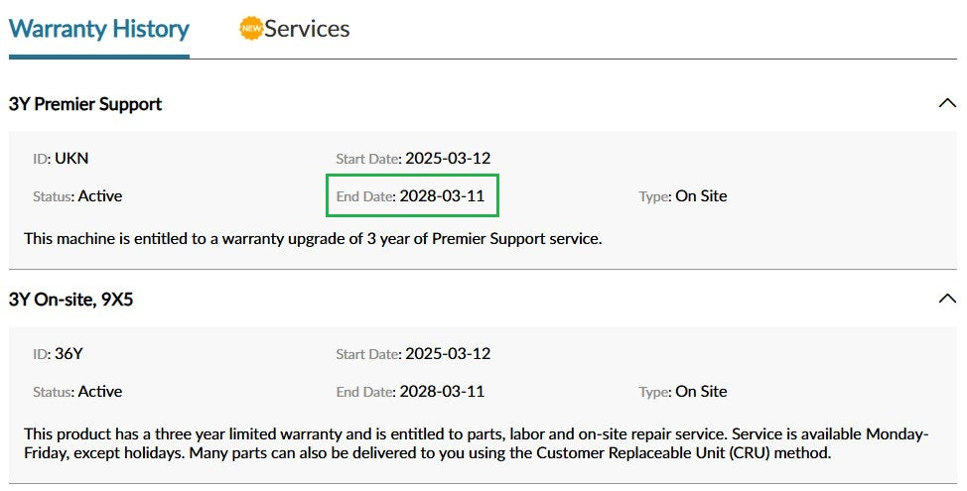The width and height of the screenshot is (967, 491).
Task: Collapse the 3Y On-site, 9X5 section
Action: coord(947,299)
